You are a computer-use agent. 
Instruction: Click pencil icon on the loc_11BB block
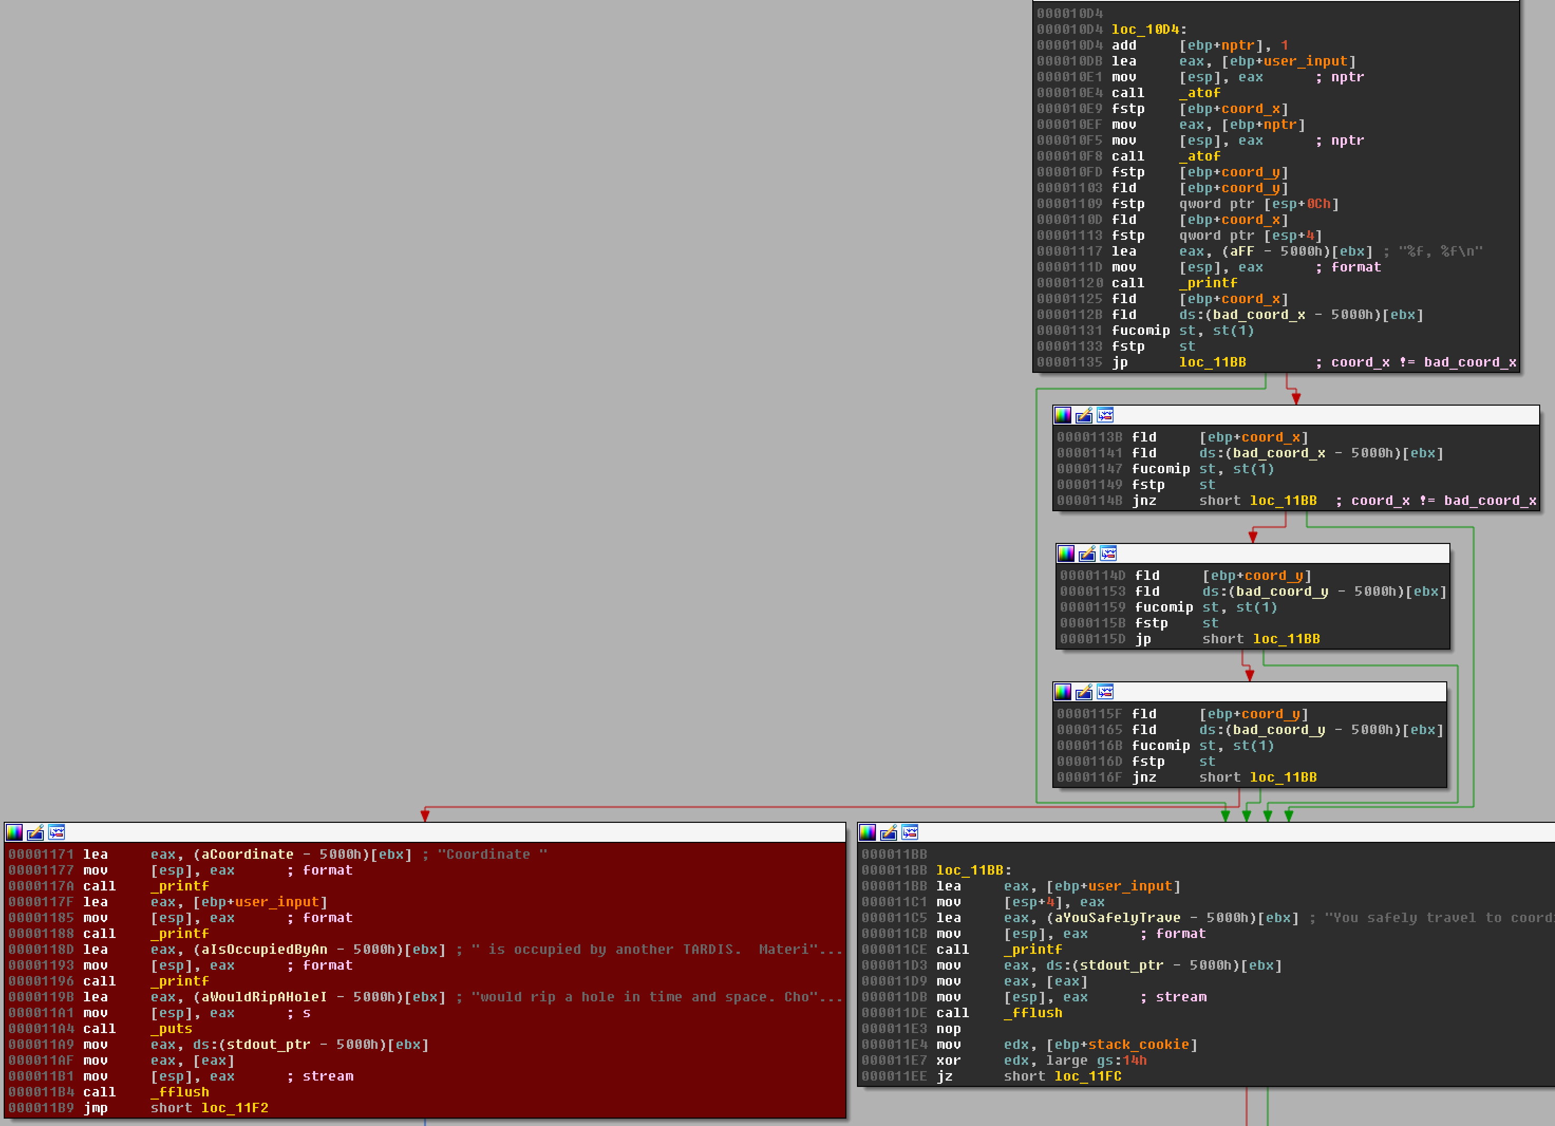click(889, 832)
